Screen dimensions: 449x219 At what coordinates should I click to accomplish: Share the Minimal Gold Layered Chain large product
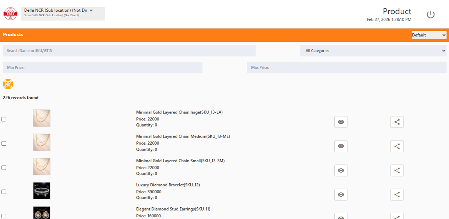coord(397,122)
